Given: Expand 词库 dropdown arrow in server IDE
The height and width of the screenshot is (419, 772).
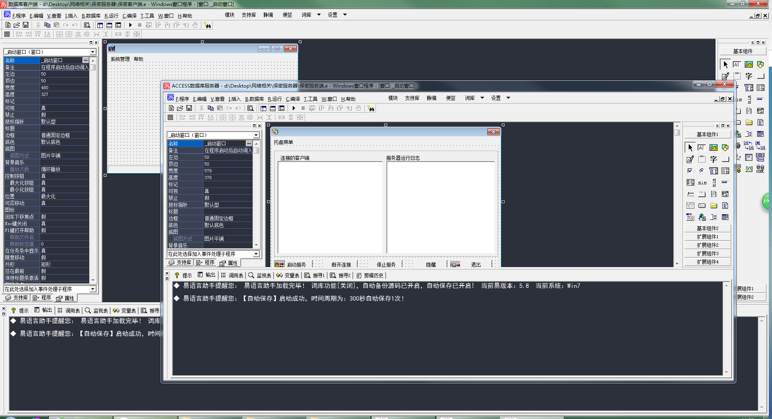Looking at the screenshot, I should pyautogui.click(x=482, y=98).
